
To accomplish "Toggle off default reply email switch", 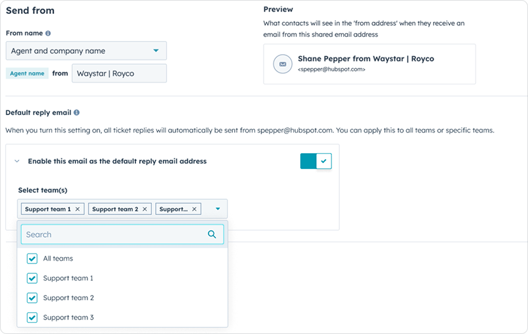I will tap(316, 161).
